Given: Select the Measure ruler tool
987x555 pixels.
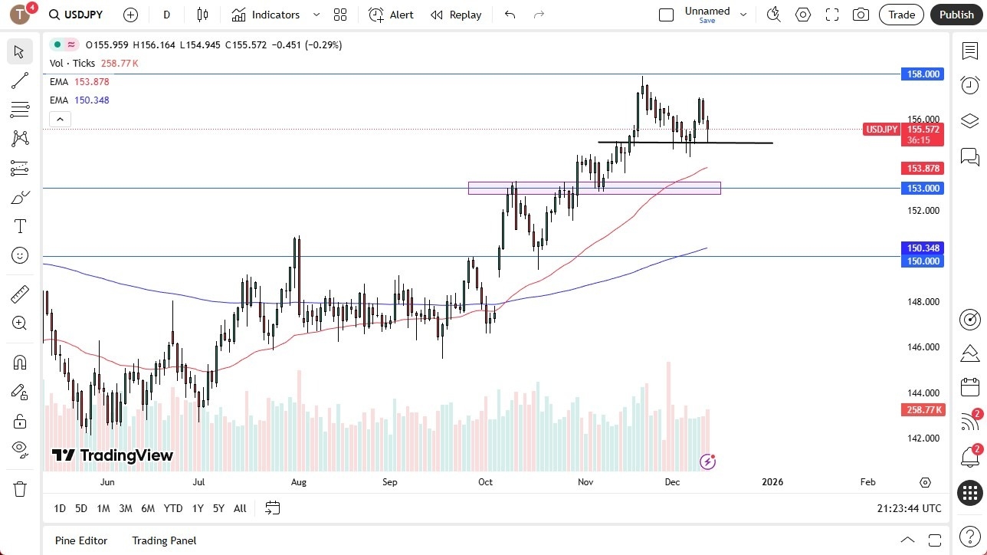Looking at the screenshot, I should [19, 294].
